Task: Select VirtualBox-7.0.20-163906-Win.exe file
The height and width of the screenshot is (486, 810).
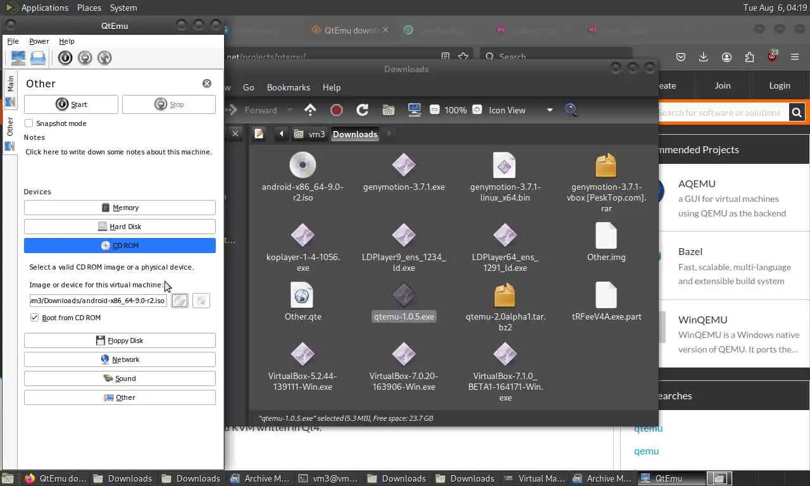Action: [x=404, y=366]
